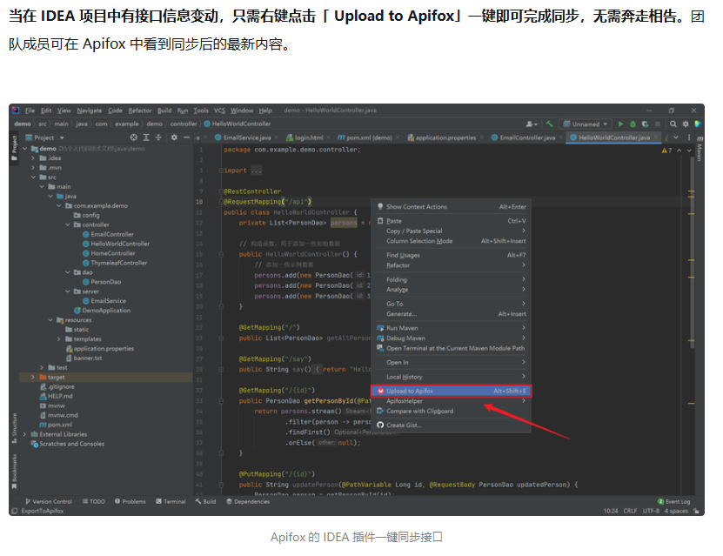
Task: Open the Event Log button
Action: pyautogui.click(x=673, y=501)
